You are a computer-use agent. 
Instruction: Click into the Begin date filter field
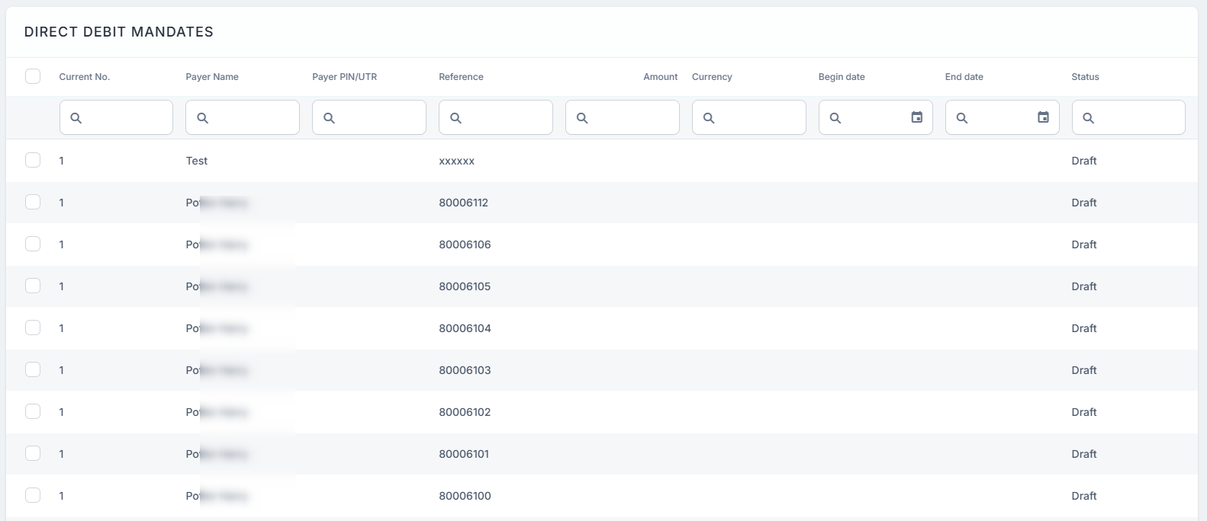pyautogui.click(x=870, y=118)
